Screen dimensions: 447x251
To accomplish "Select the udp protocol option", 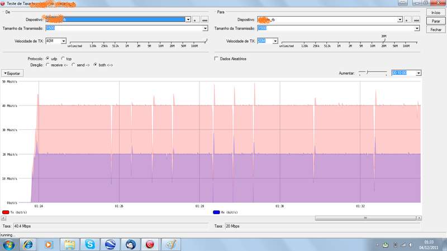I will pyautogui.click(x=47, y=58).
